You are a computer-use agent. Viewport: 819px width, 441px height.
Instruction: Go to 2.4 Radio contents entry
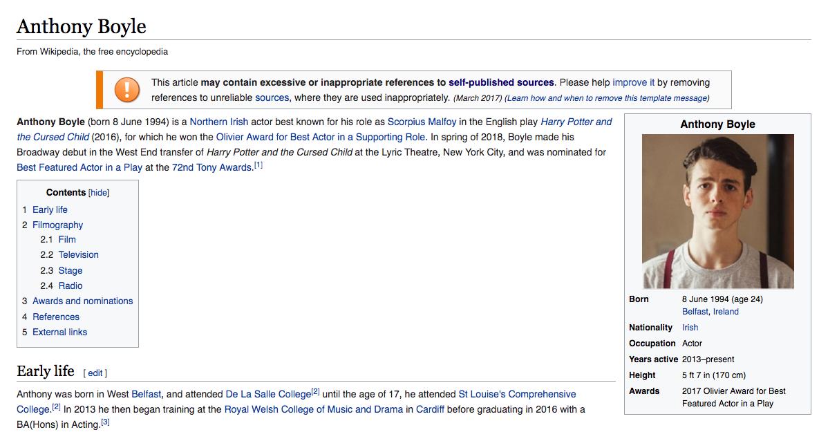point(70,285)
